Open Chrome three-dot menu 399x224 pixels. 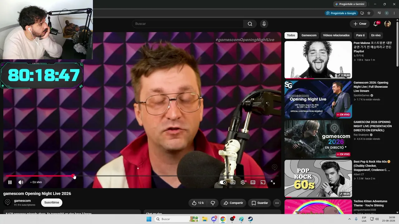coord(394,13)
